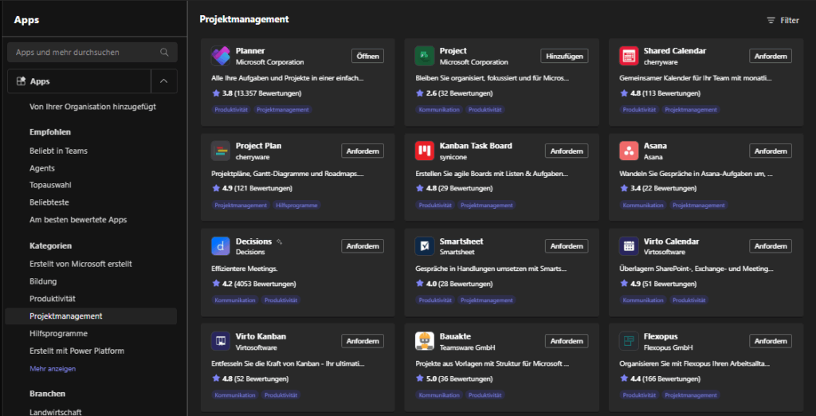Click the Smartsheet app icon
This screenshot has height=416, width=816.
pos(425,246)
